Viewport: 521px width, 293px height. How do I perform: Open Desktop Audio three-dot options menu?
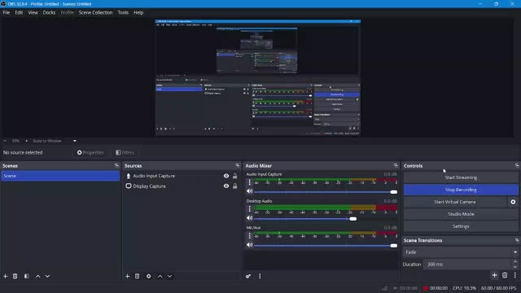pos(250,208)
